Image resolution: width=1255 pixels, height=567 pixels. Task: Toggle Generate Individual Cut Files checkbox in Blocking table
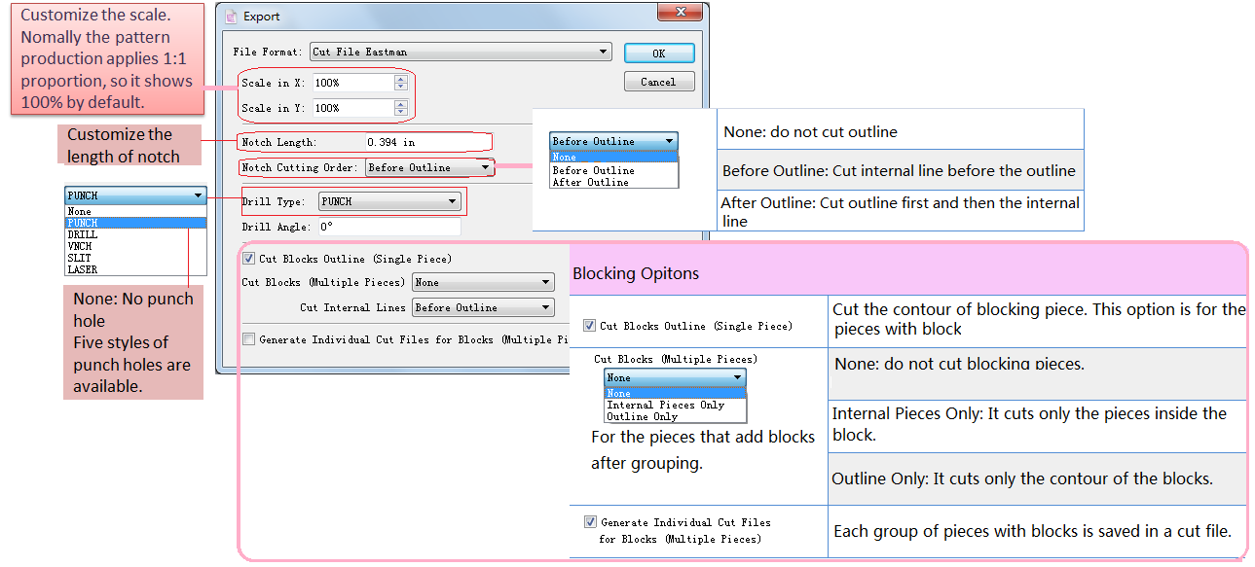[x=590, y=522]
